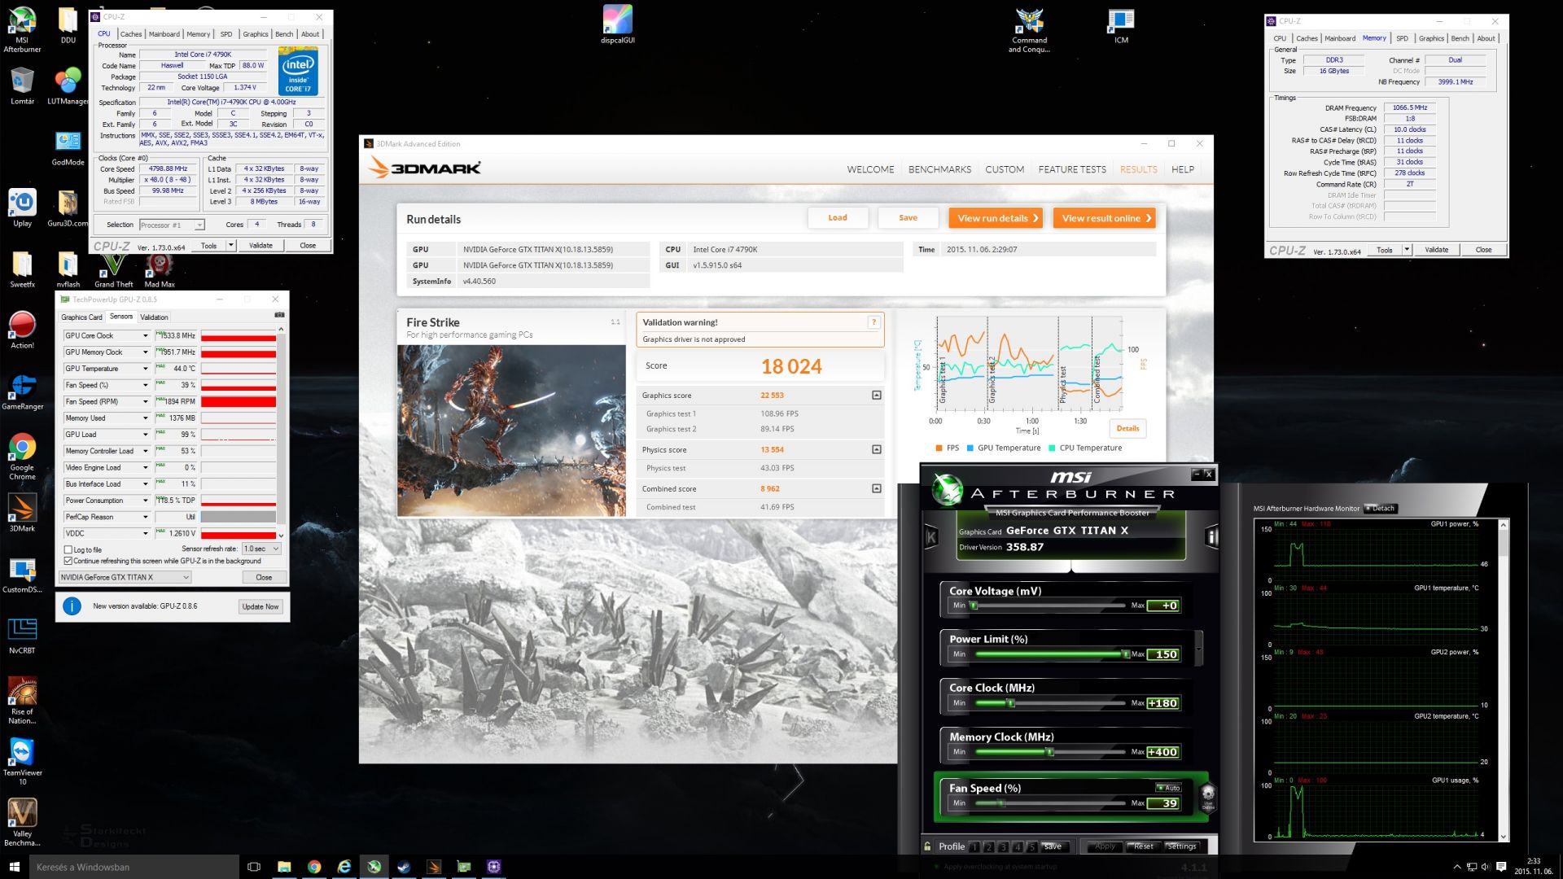Launch Valley Benchmark from desktop

click(22, 823)
